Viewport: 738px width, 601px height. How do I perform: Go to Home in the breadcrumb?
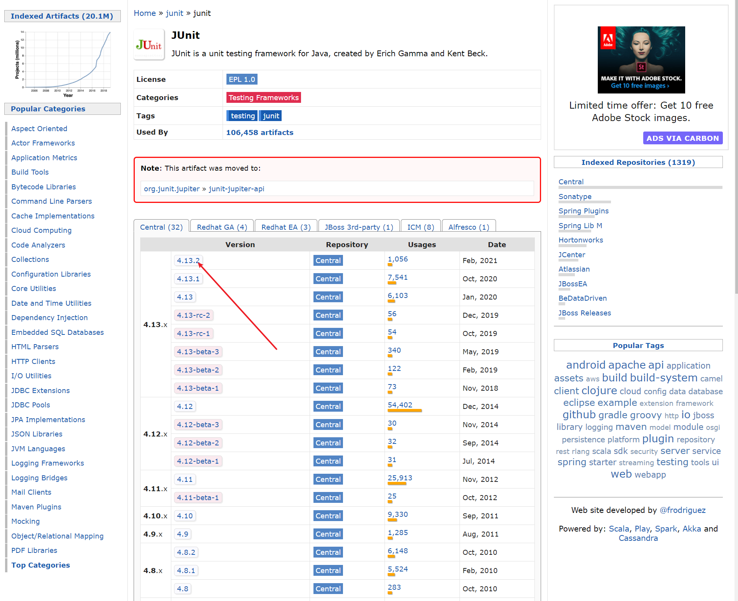(144, 13)
